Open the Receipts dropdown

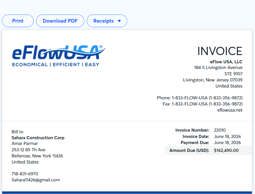click(x=107, y=21)
